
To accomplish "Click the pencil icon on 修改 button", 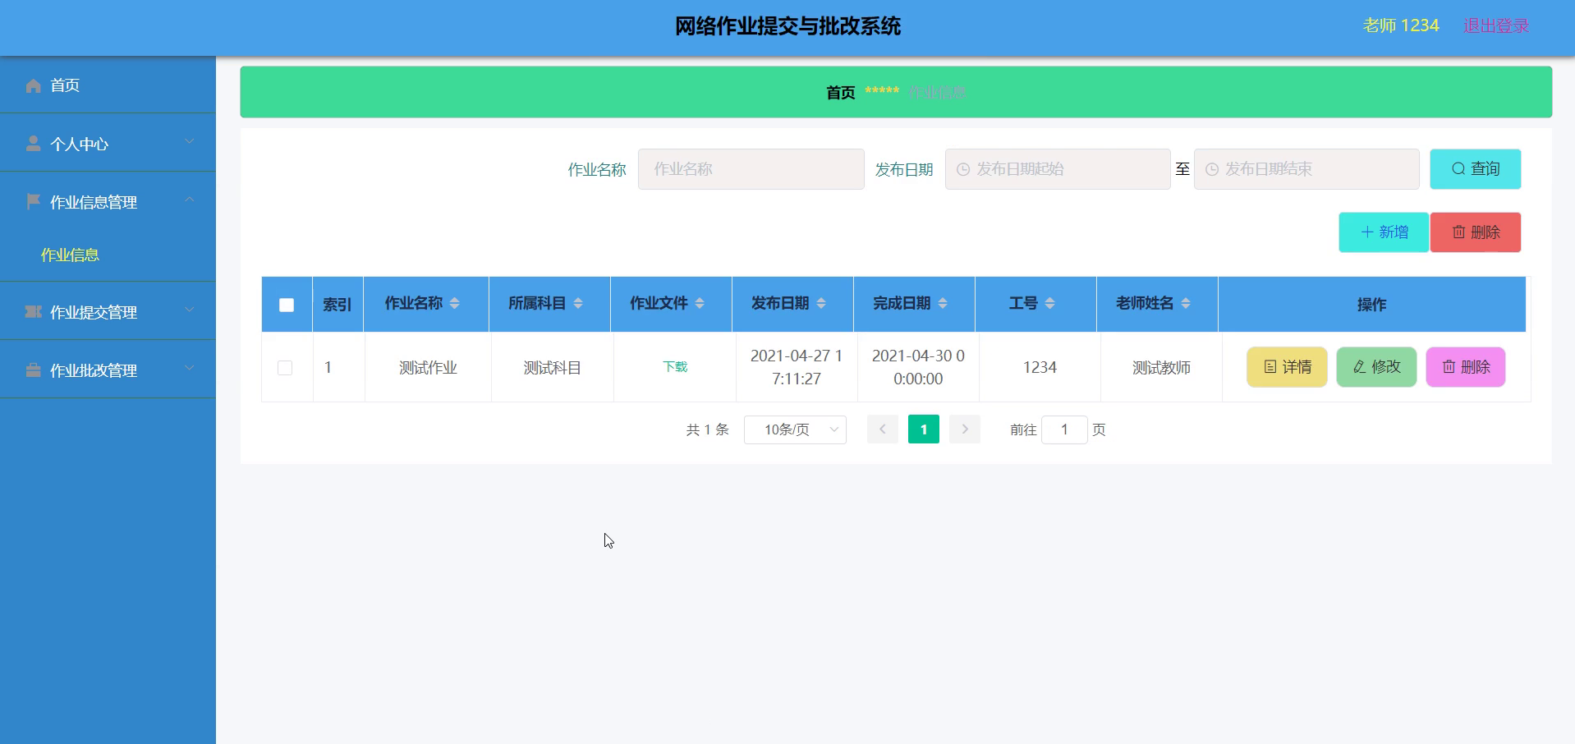I will pos(1359,367).
